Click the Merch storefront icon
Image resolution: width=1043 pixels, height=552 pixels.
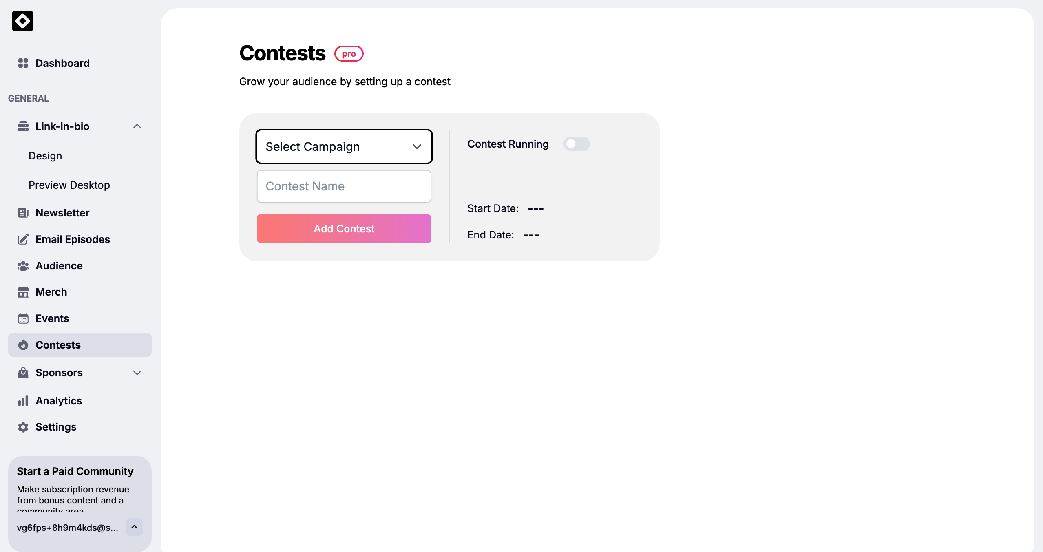click(23, 292)
